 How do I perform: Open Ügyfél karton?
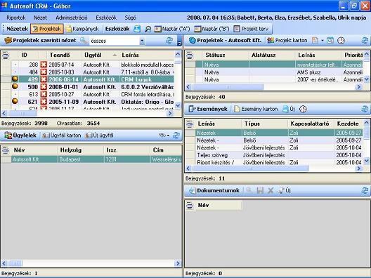point(62,135)
